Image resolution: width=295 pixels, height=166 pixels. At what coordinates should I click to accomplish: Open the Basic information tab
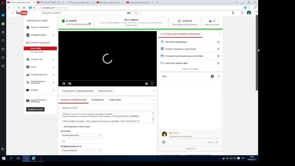click(73, 100)
